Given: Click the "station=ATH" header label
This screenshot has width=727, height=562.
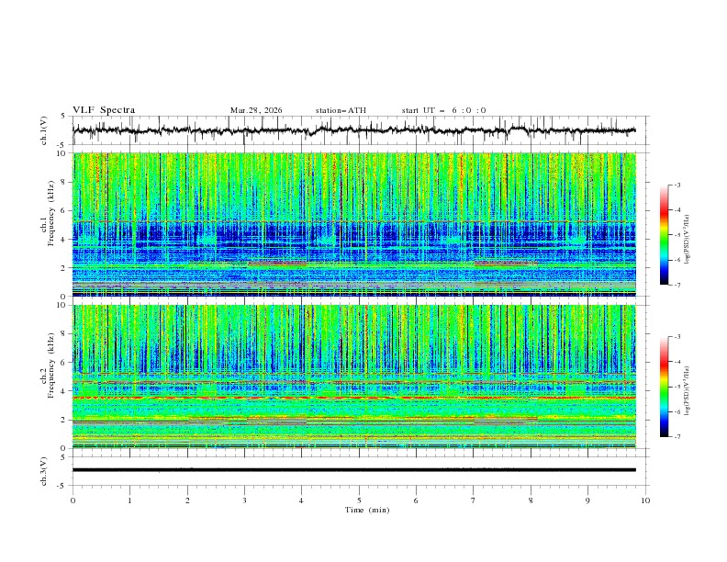Looking at the screenshot, I should coord(341,110).
